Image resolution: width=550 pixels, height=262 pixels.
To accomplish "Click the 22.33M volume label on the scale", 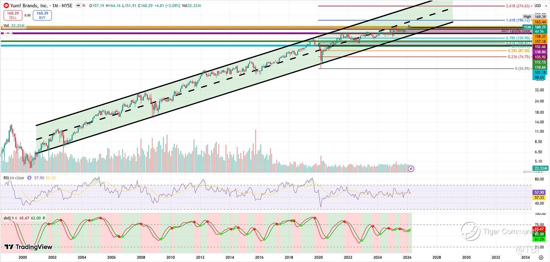I will click(x=540, y=168).
